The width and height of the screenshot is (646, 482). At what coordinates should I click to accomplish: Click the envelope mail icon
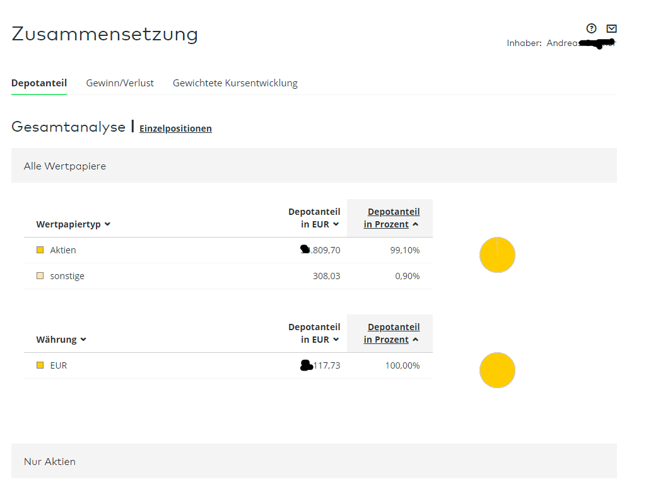pyautogui.click(x=611, y=28)
